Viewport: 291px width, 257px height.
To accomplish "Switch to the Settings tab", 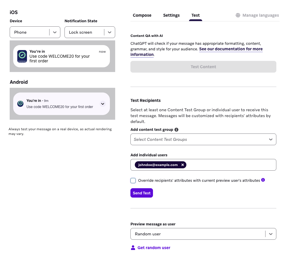I will pyautogui.click(x=171, y=16).
